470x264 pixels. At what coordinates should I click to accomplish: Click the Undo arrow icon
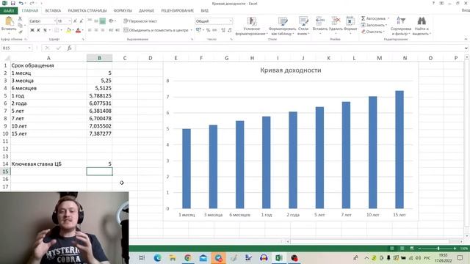[21, 3]
